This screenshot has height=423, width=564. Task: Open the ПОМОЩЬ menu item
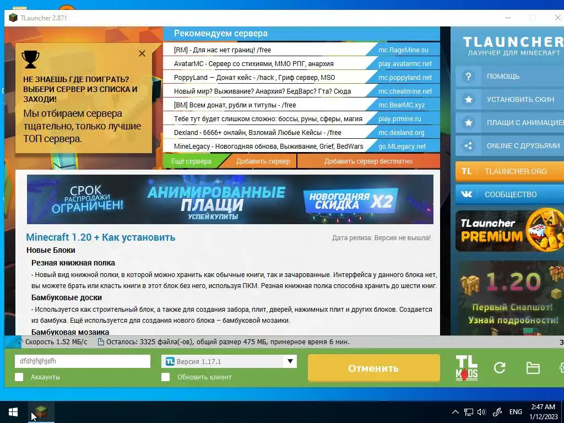tap(509, 77)
